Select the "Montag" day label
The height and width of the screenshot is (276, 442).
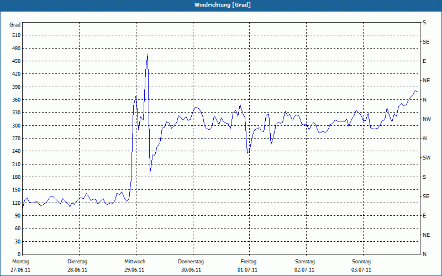tap(20, 262)
